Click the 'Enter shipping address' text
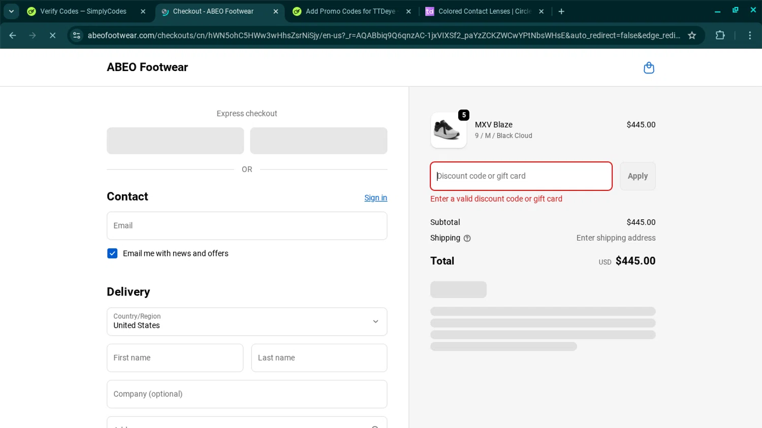This screenshot has height=428, width=762. (x=616, y=238)
